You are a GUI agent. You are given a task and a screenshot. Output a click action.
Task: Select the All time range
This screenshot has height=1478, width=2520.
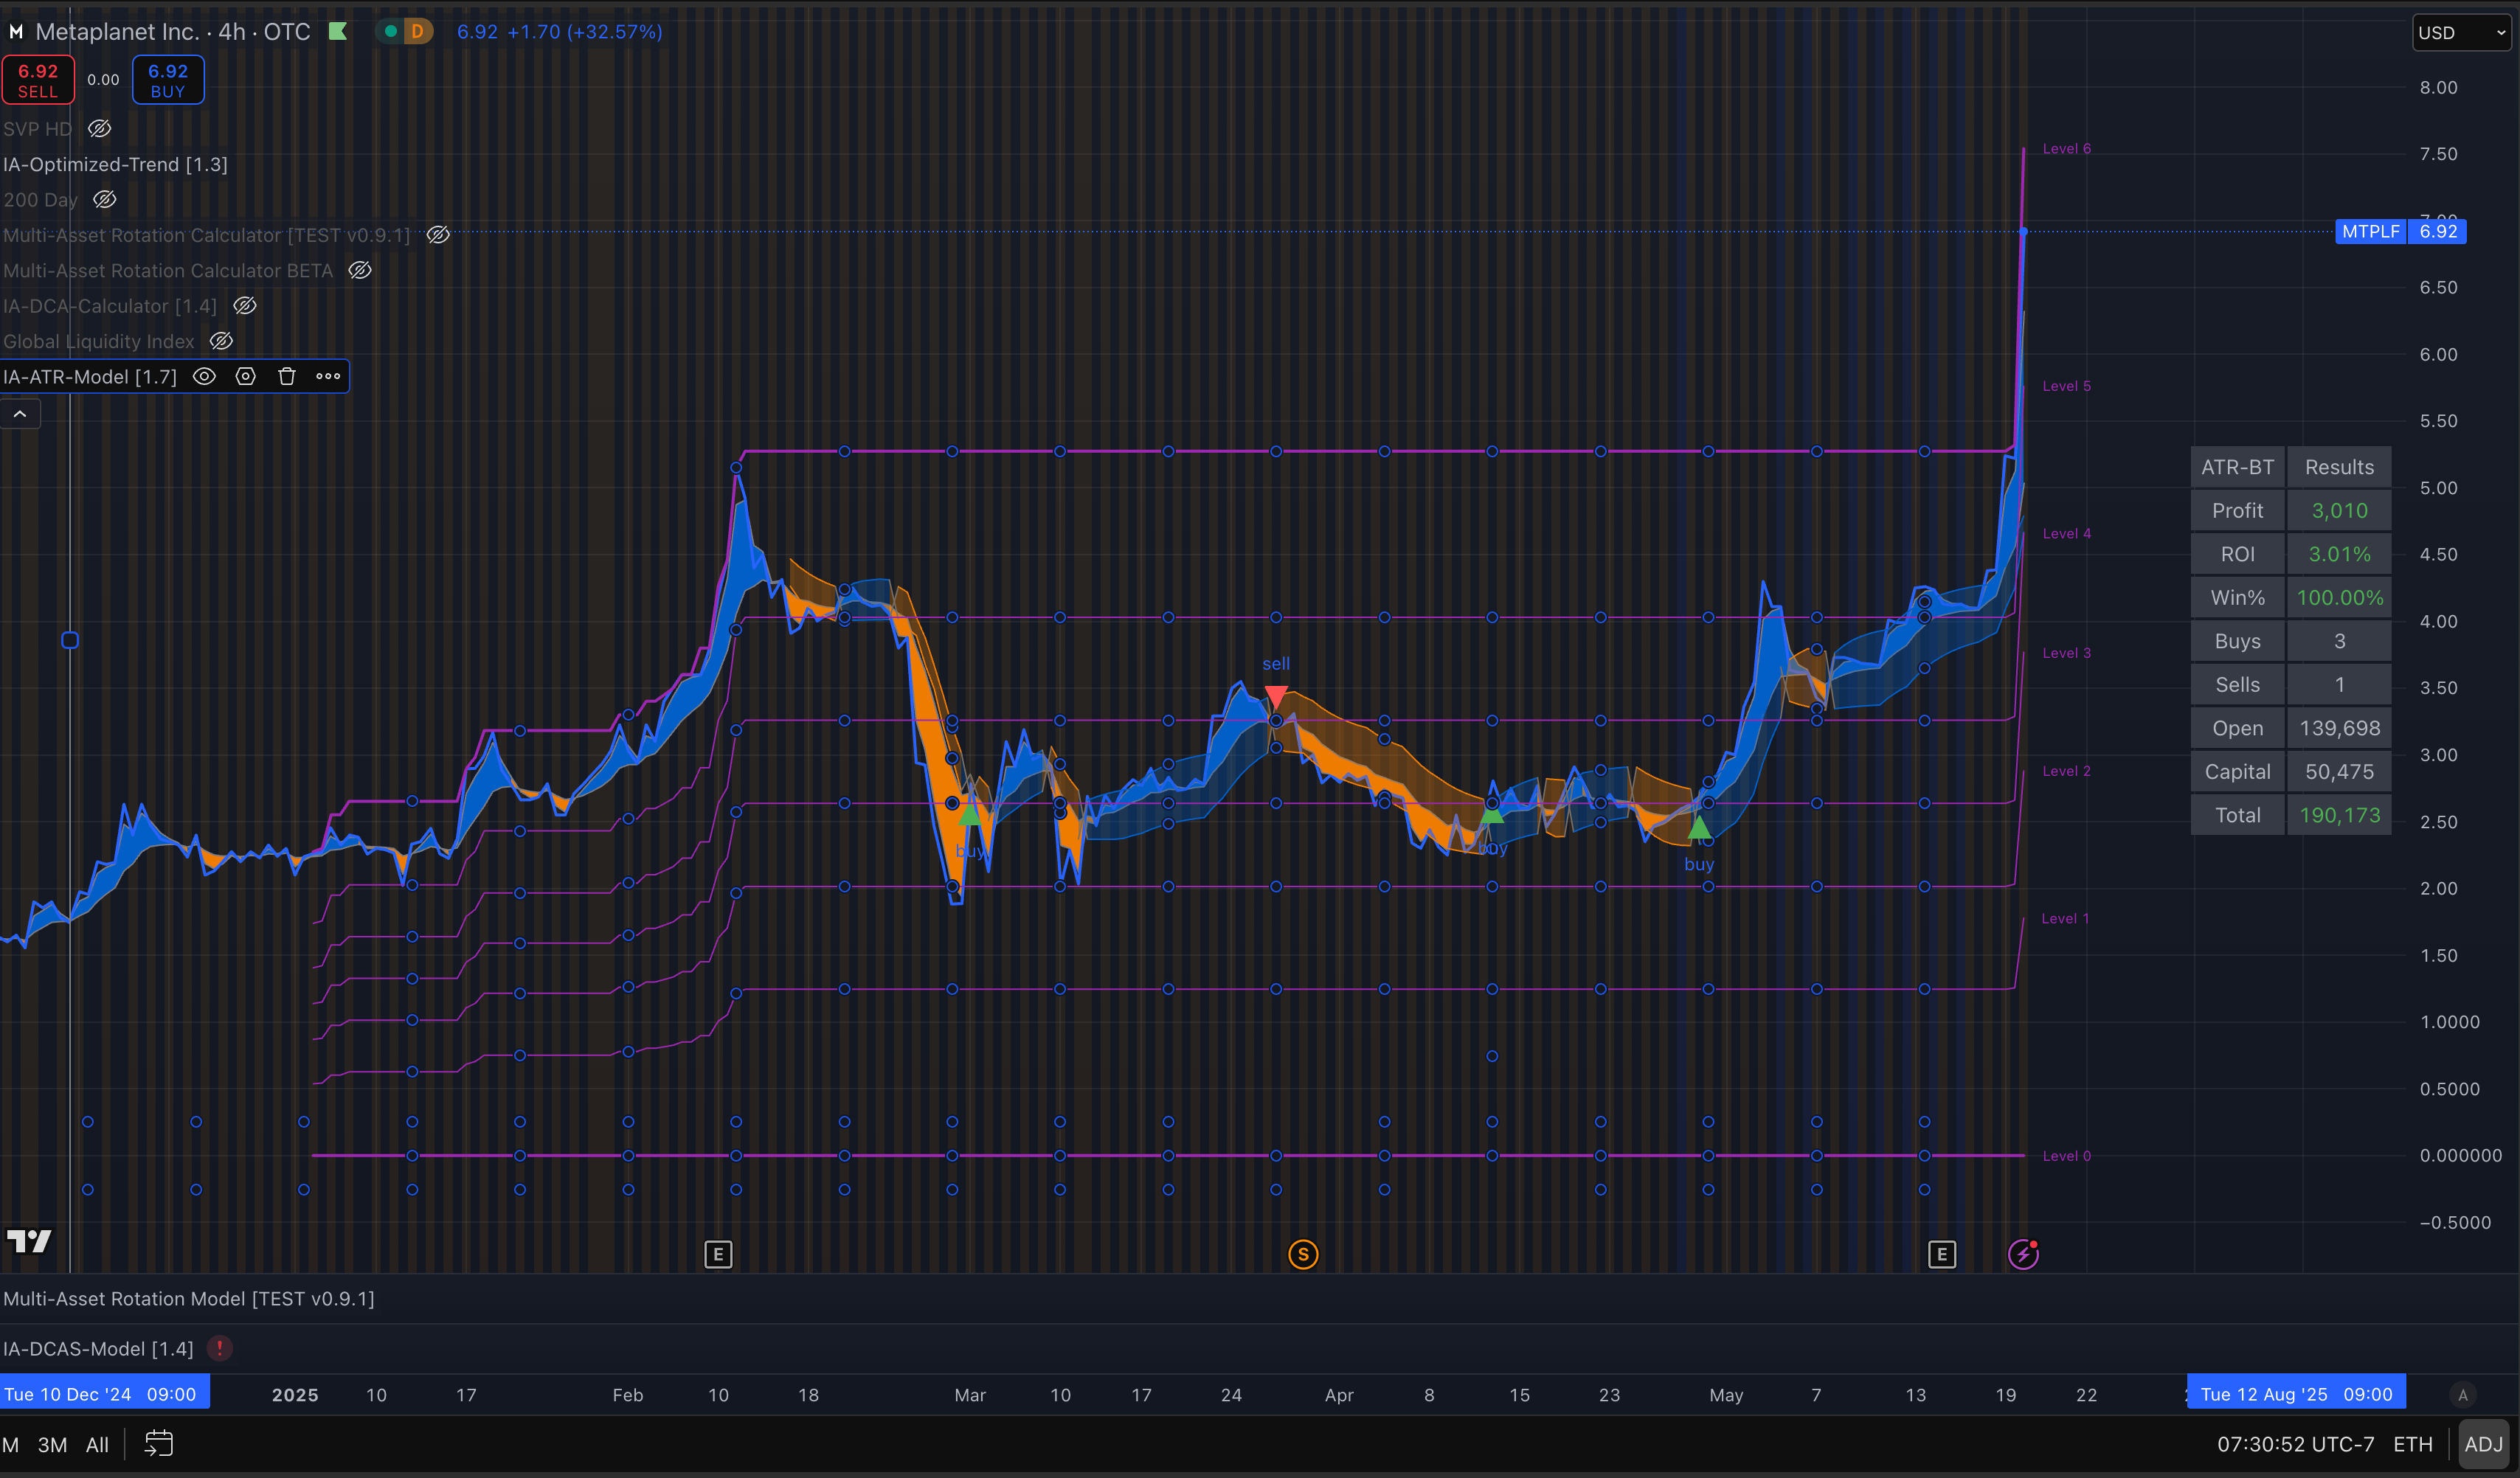tap(97, 1444)
